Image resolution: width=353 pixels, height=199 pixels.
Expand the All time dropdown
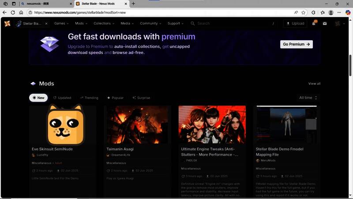click(308, 98)
